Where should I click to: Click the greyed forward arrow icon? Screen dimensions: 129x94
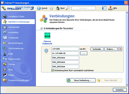point(51,8)
